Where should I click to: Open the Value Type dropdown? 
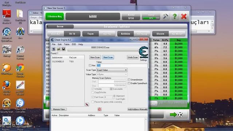[x=112, y=74]
